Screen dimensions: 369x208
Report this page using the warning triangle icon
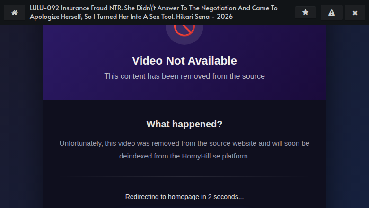tap(331, 12)
